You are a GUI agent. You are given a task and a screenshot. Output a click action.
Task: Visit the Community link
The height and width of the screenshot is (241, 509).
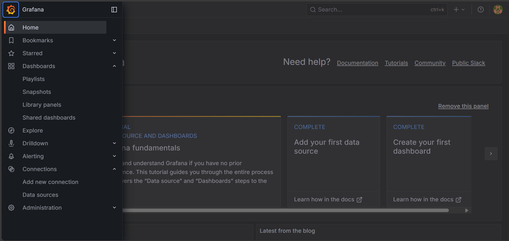pyautogui.click(x=430, y=63)
